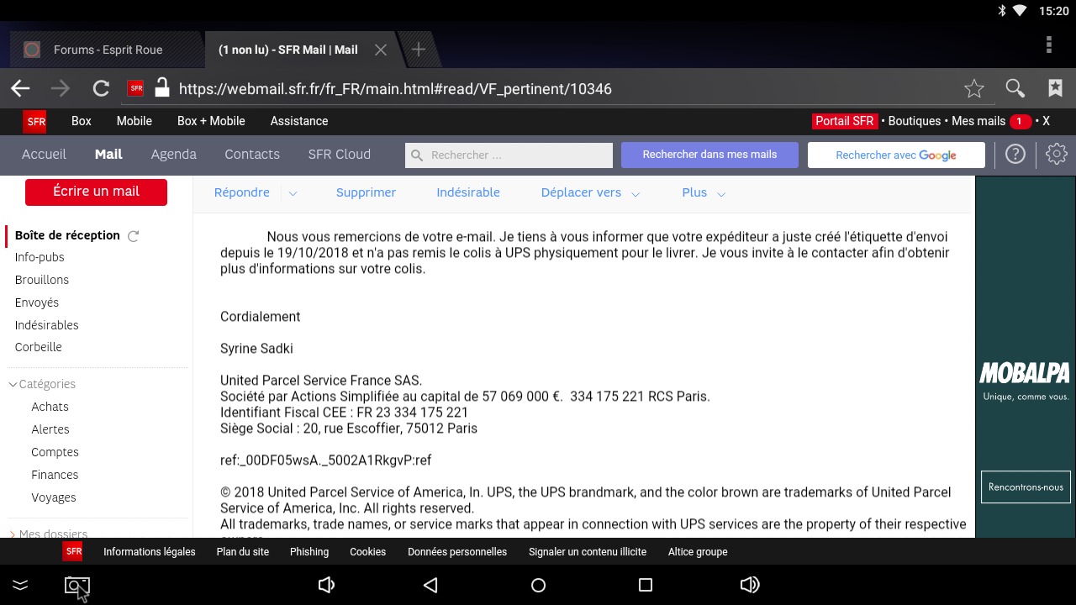Open the Contacts tab
Viewport: 1076px width, 605px height.
coord(252,154)
